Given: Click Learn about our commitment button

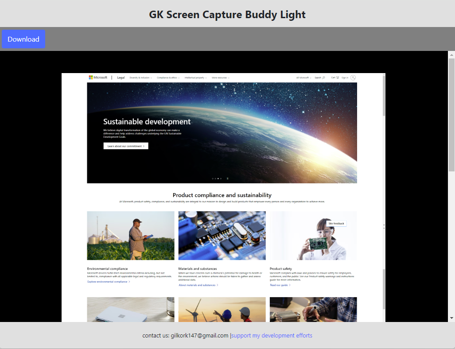Looking at the screenshot, I should point(126,146).
